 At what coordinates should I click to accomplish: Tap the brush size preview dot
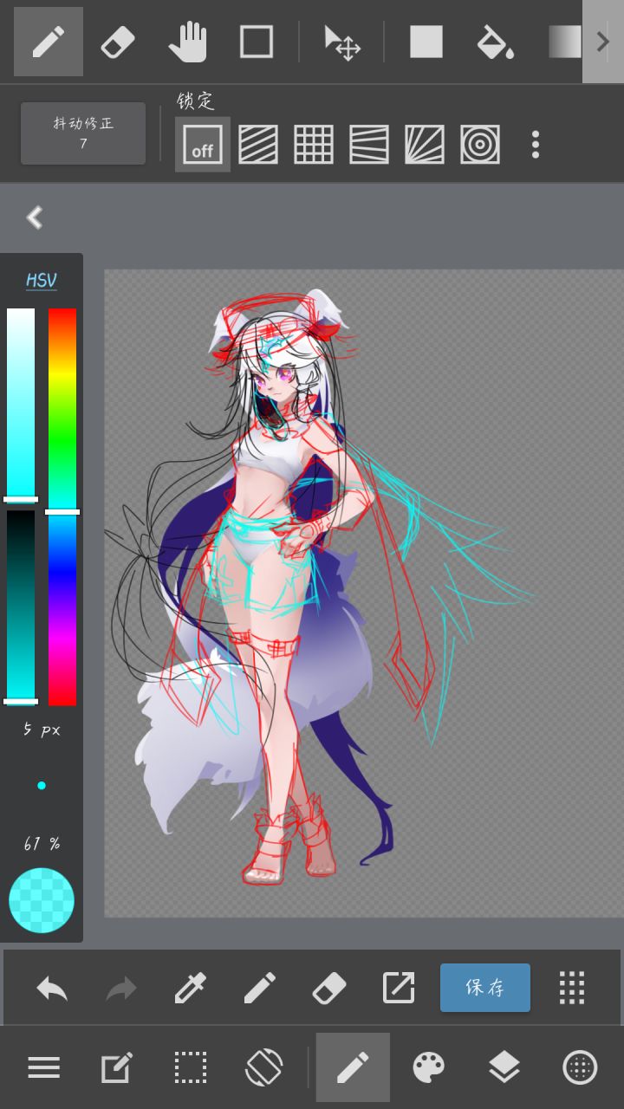point(41,786)
